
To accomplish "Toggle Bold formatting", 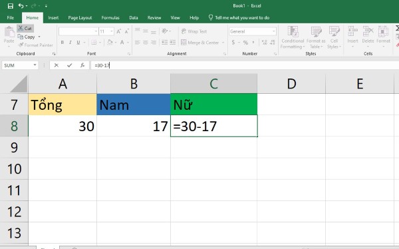I will [63, 43].
